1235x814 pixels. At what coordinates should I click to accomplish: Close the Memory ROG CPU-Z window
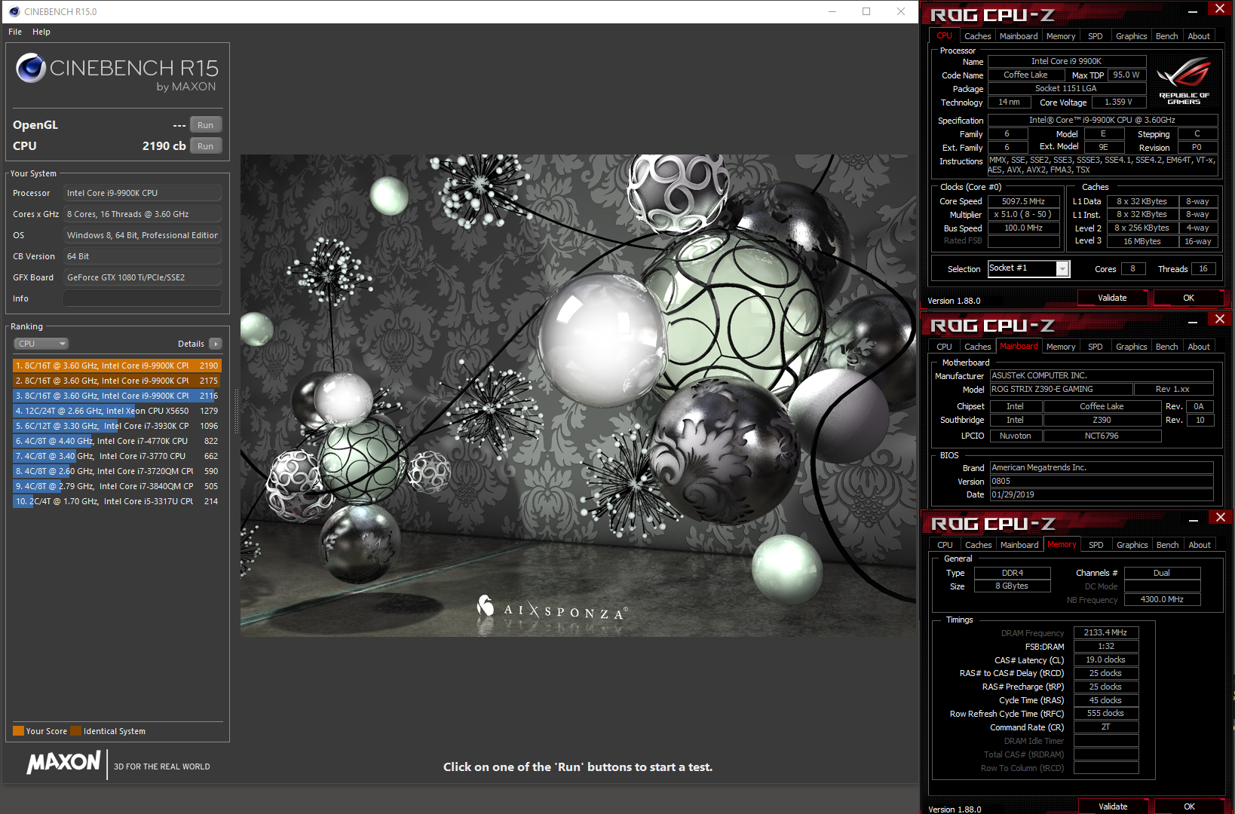(1220, 517)
